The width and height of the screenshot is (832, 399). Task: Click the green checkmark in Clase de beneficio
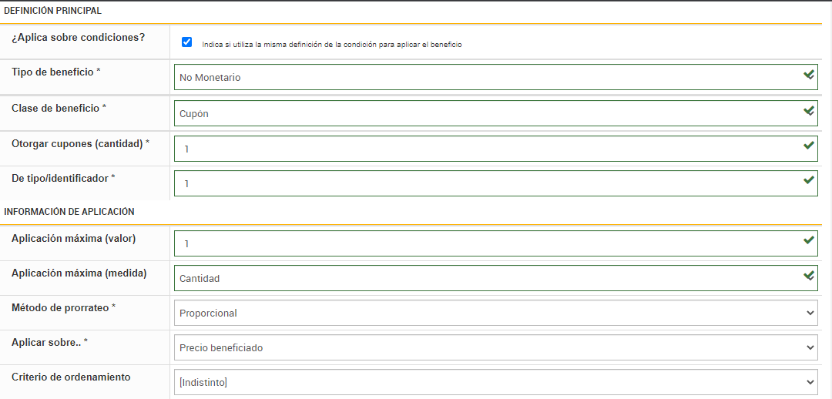(x=809, y=111)
